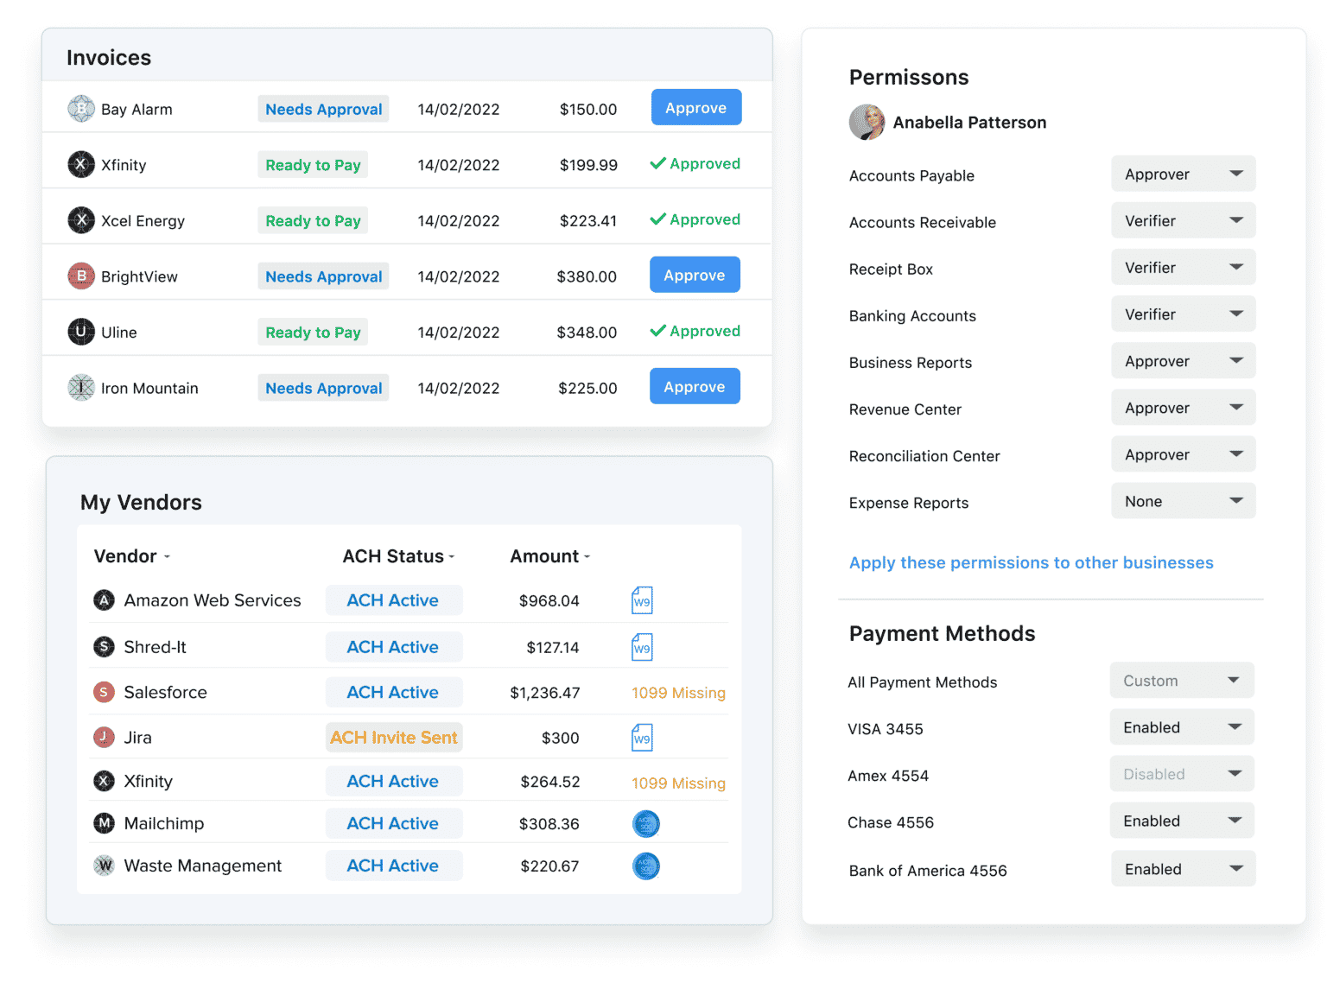
Task: Click the Amazon Web Services vendor icon
Action: pos(104,600)
